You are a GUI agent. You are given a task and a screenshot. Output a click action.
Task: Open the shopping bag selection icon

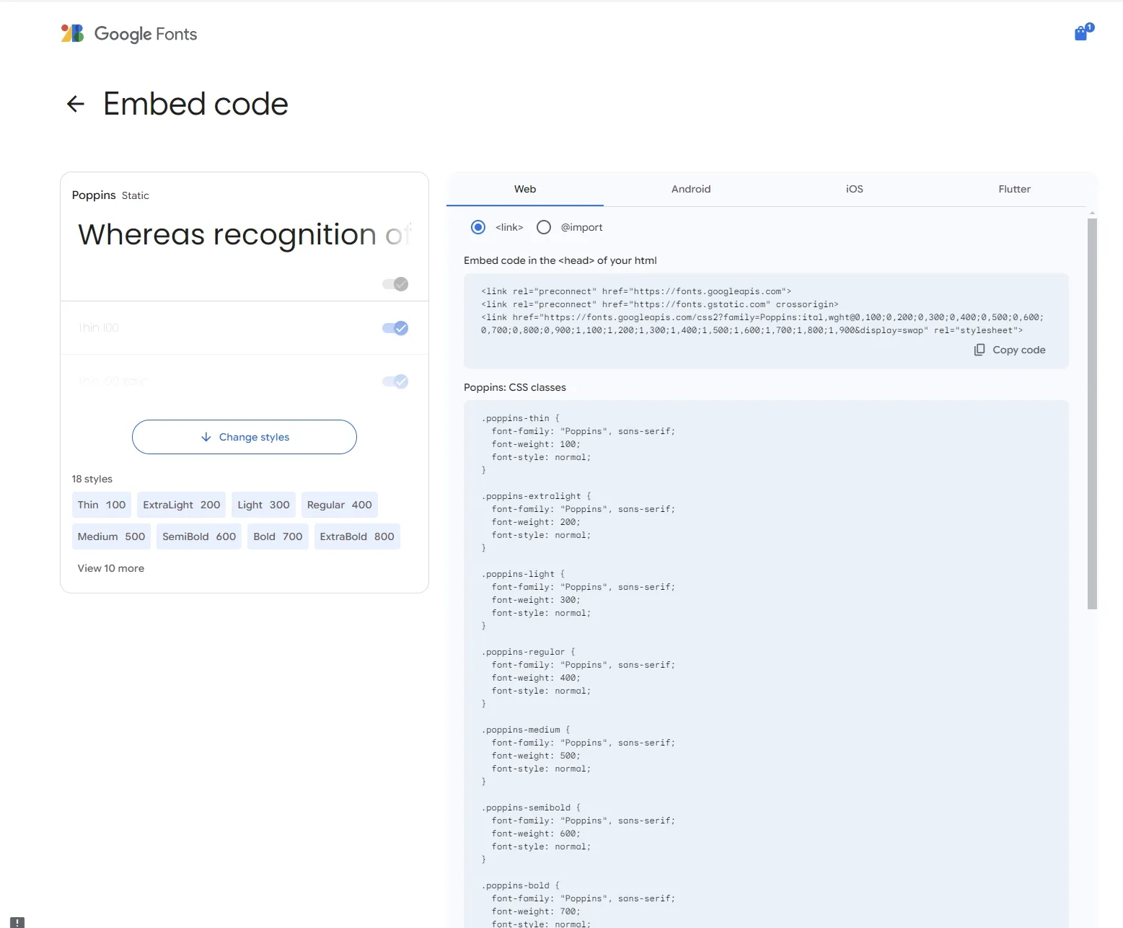[1081, 33]
